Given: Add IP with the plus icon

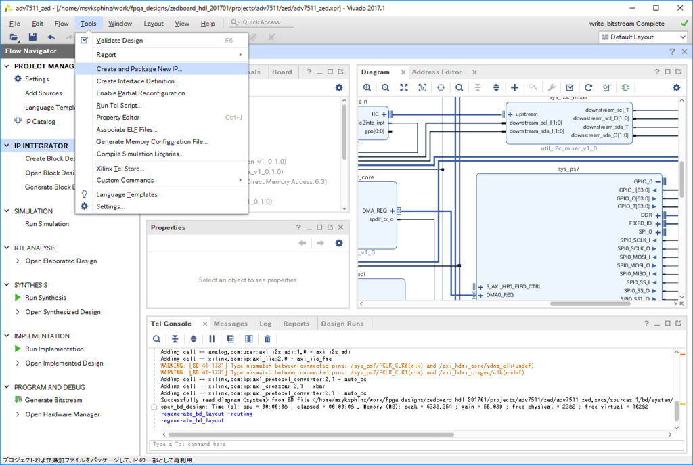Looking at the screenshot, I should (514, 87).
